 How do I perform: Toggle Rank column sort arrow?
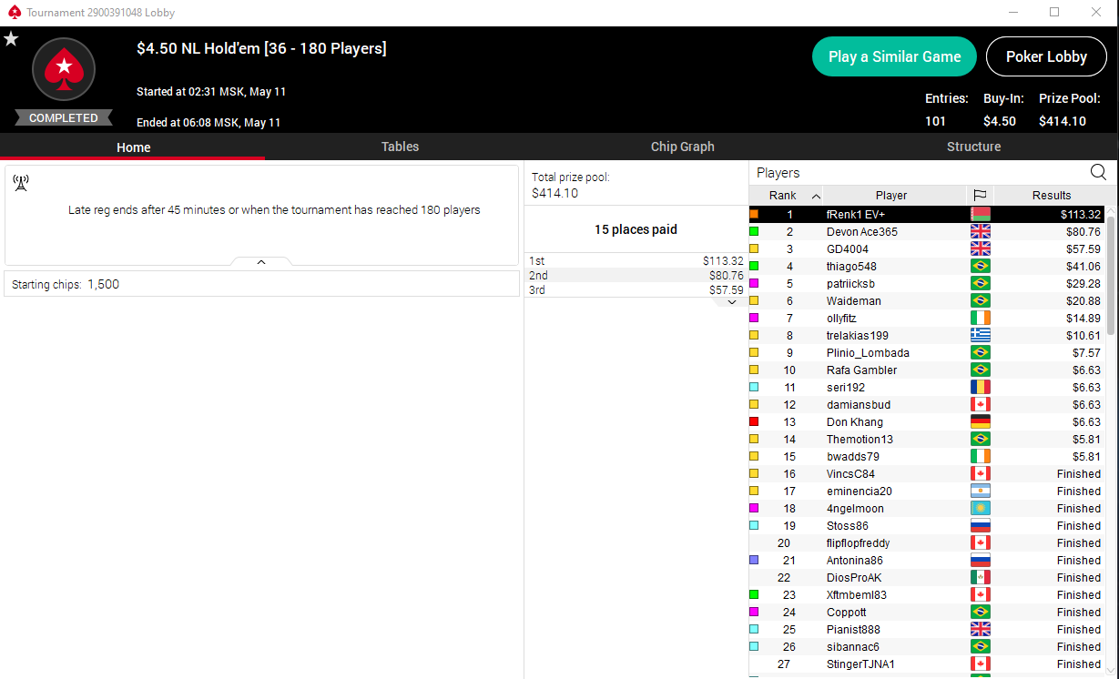pyautogui.click(x=816, y=196)
